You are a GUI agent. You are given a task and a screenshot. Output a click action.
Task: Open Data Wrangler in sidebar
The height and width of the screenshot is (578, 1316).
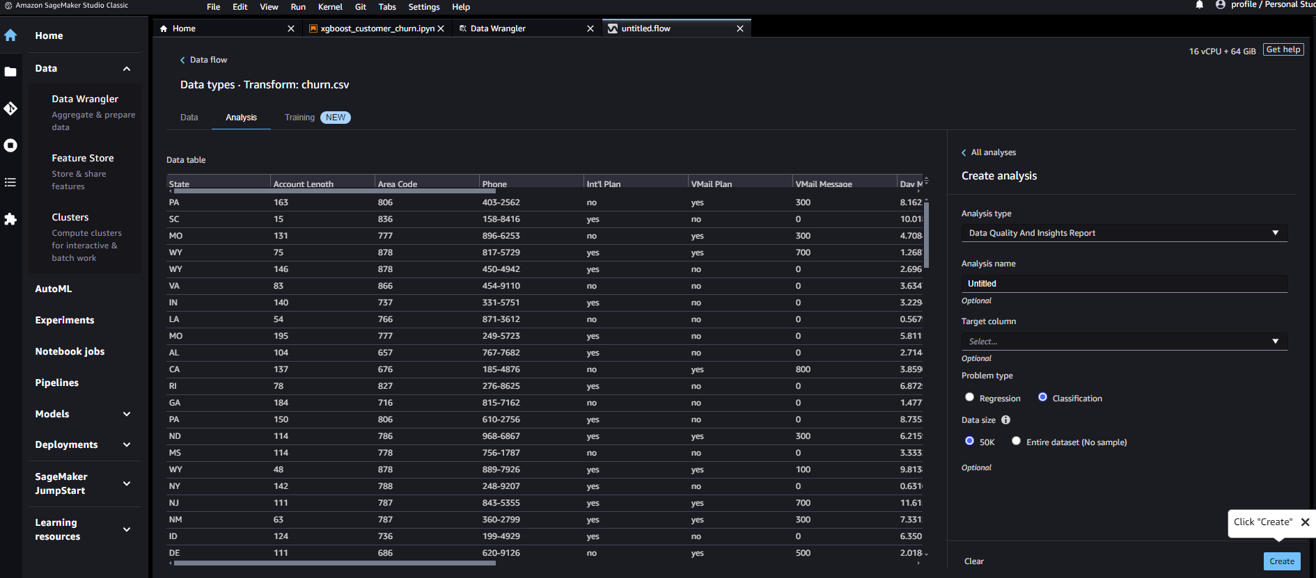(85, 99)
